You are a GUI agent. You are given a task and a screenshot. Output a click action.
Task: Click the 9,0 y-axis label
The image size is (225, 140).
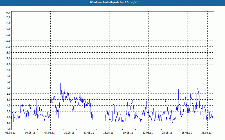click(8, 76)
